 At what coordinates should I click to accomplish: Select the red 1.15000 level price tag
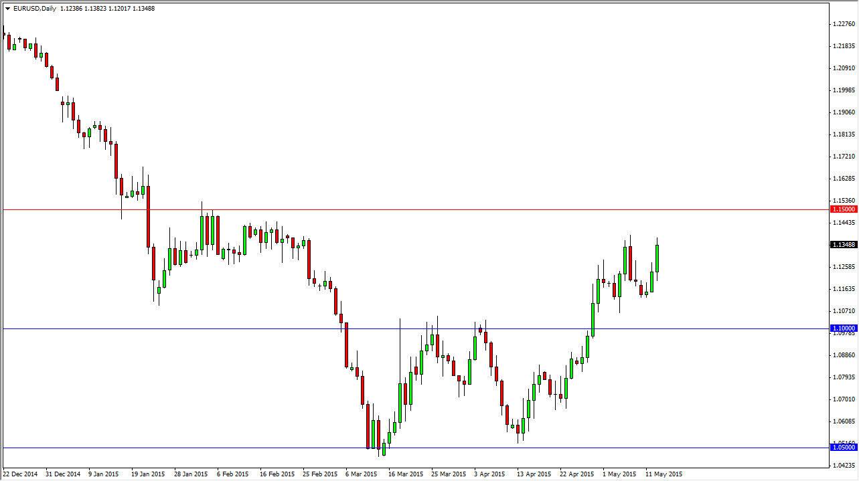pos(844,209)
